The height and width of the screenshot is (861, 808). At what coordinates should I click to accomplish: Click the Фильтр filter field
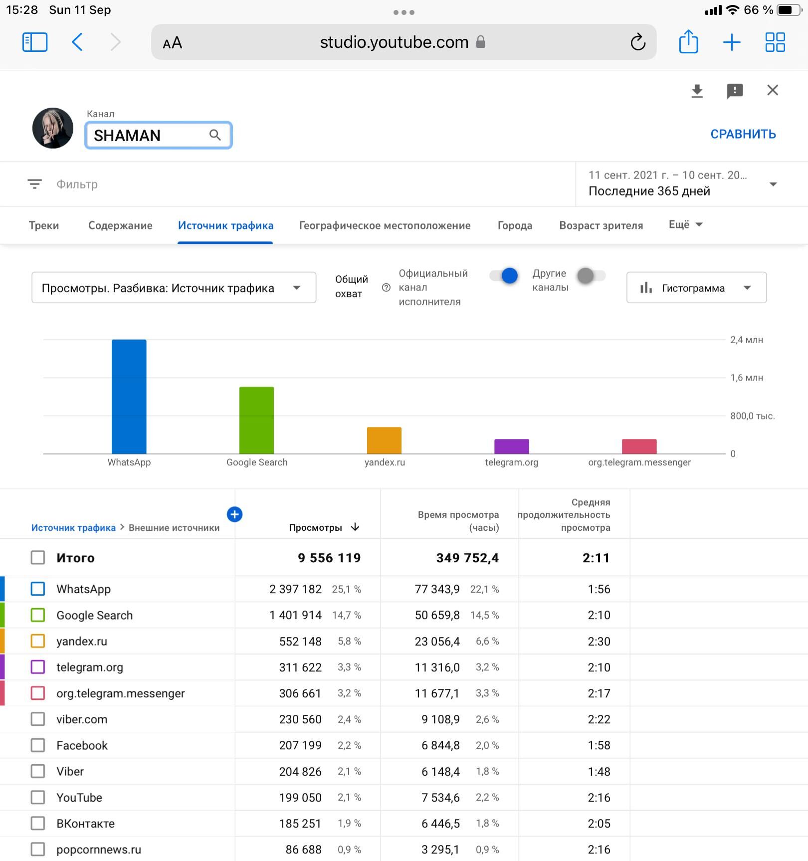click(x=77, y=184)
